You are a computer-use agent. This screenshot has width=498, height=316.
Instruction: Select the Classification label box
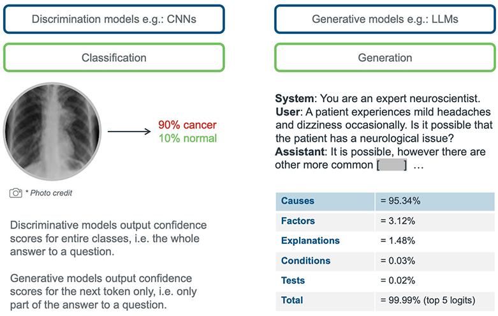[114, 57]
